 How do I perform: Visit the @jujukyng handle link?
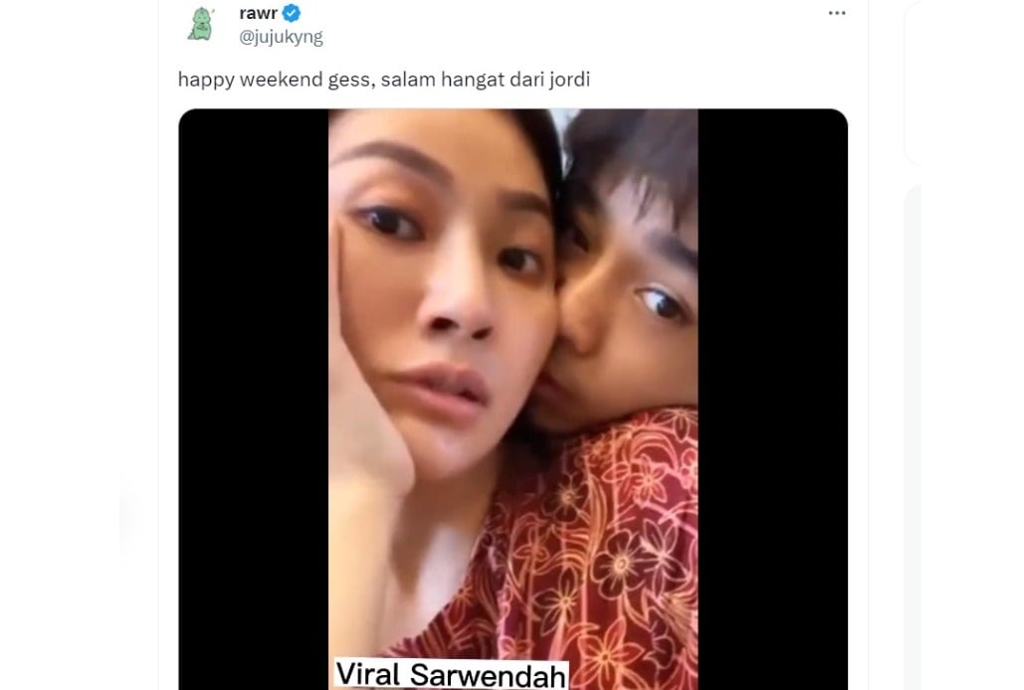(x=281, y=37)
